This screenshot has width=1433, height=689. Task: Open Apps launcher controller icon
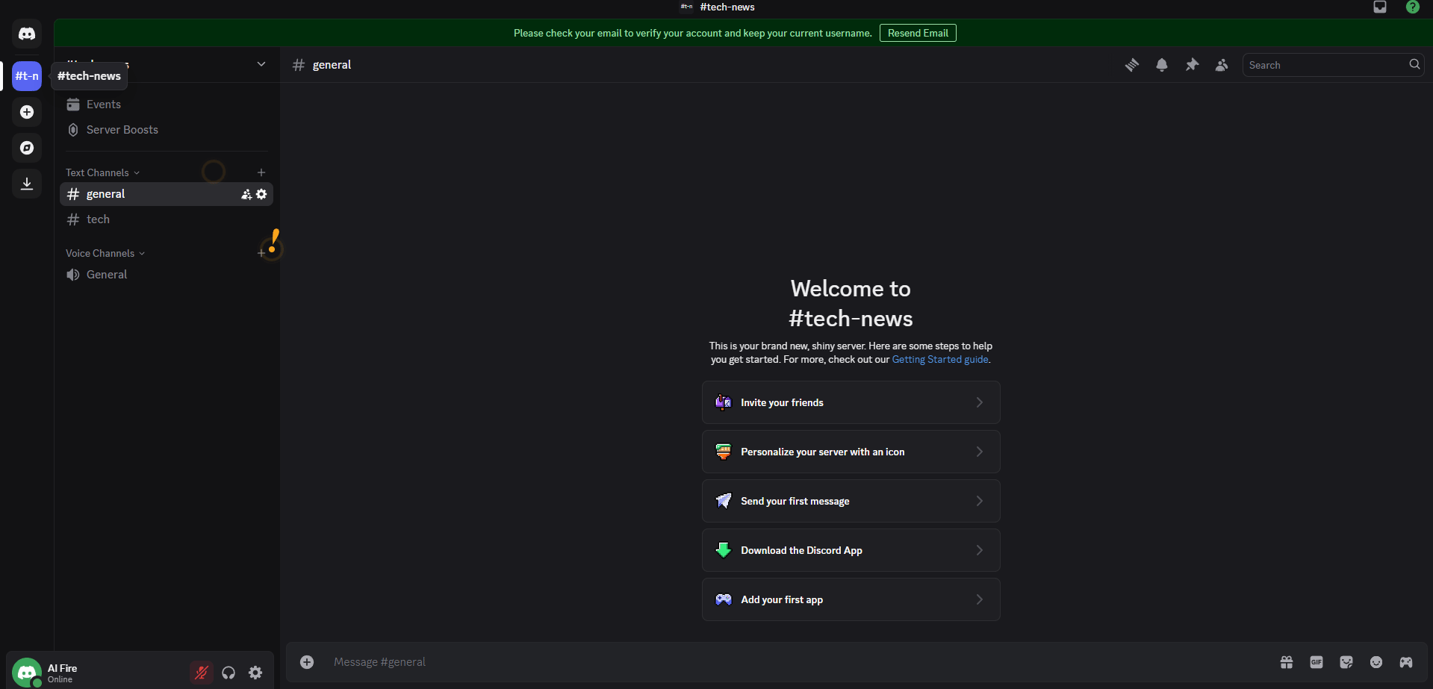(x=1406, y=662)
